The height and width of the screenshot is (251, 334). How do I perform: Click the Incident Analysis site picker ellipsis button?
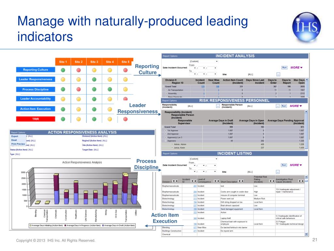point(278,74)
